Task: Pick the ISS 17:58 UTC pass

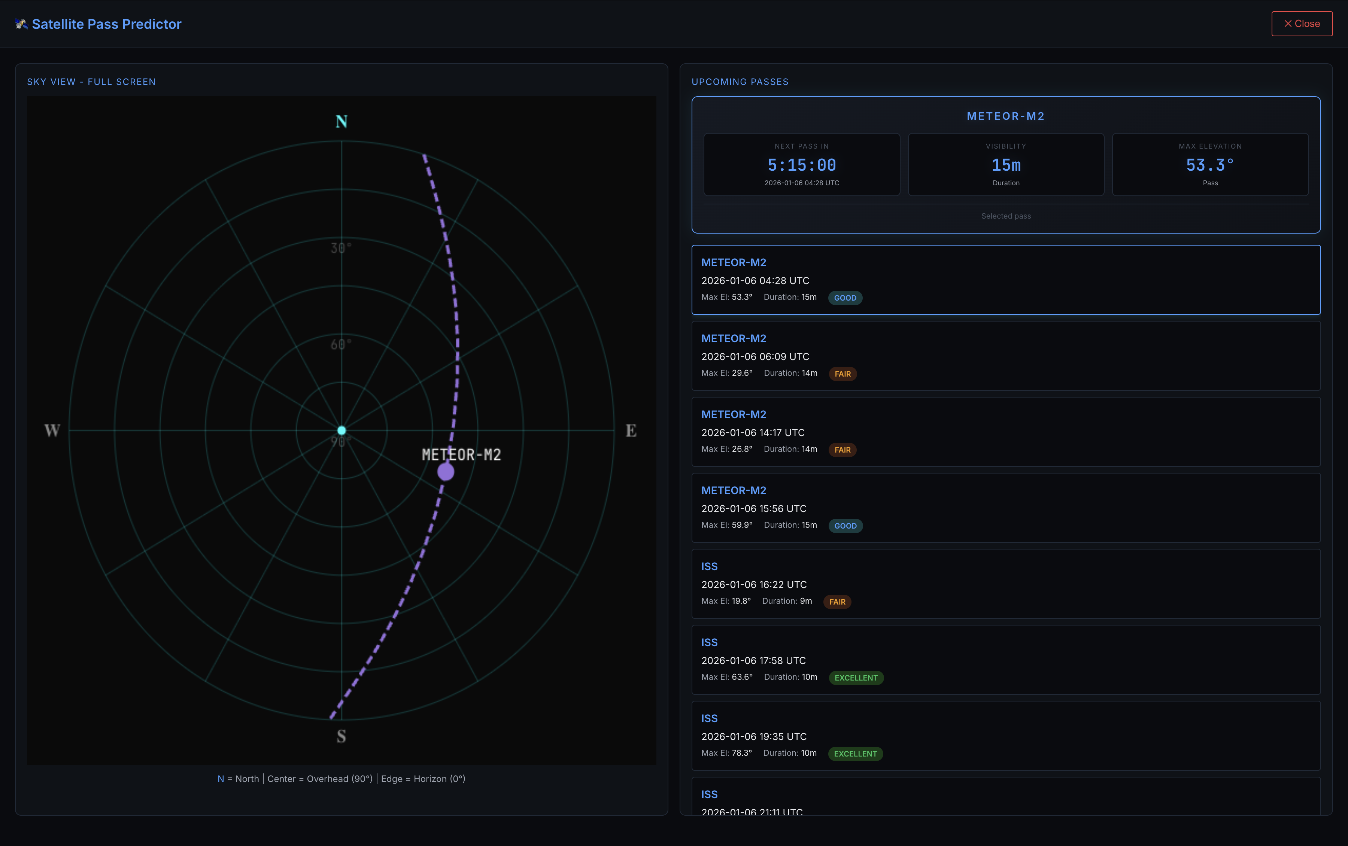Action: (x=1005, y=660)
